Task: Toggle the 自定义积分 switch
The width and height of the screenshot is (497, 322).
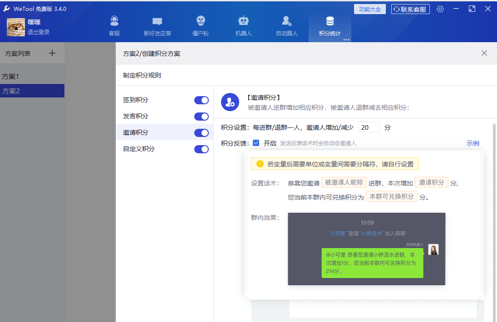Action: [x=201, y=149]
